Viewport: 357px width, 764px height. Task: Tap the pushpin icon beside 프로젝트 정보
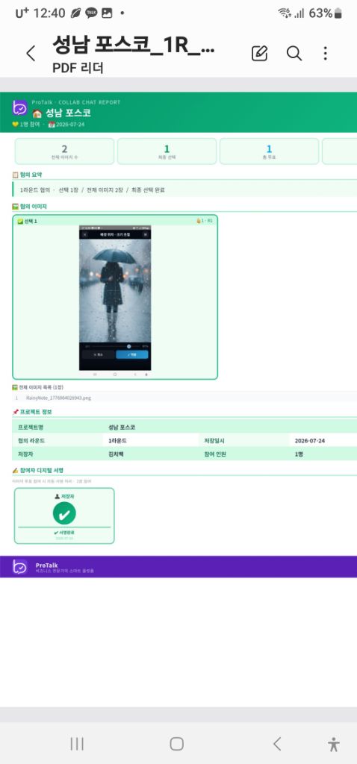pos(15,412)
